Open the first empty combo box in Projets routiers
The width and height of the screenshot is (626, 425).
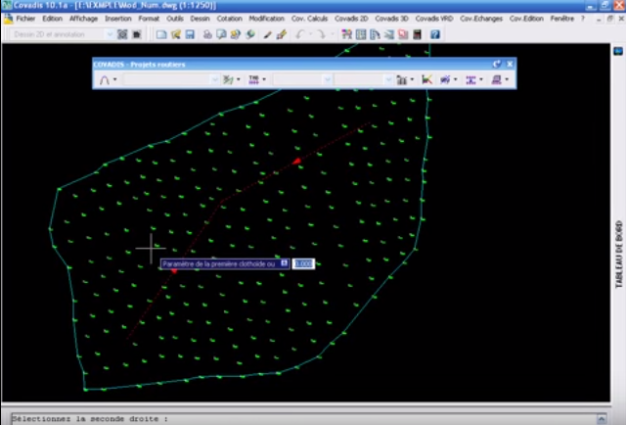click(x=171, y=80)
